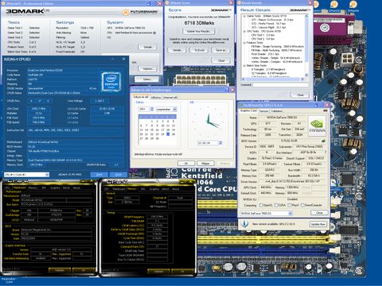Tick the OpenCL checkbox in GPU-Z

pos(261,205)
